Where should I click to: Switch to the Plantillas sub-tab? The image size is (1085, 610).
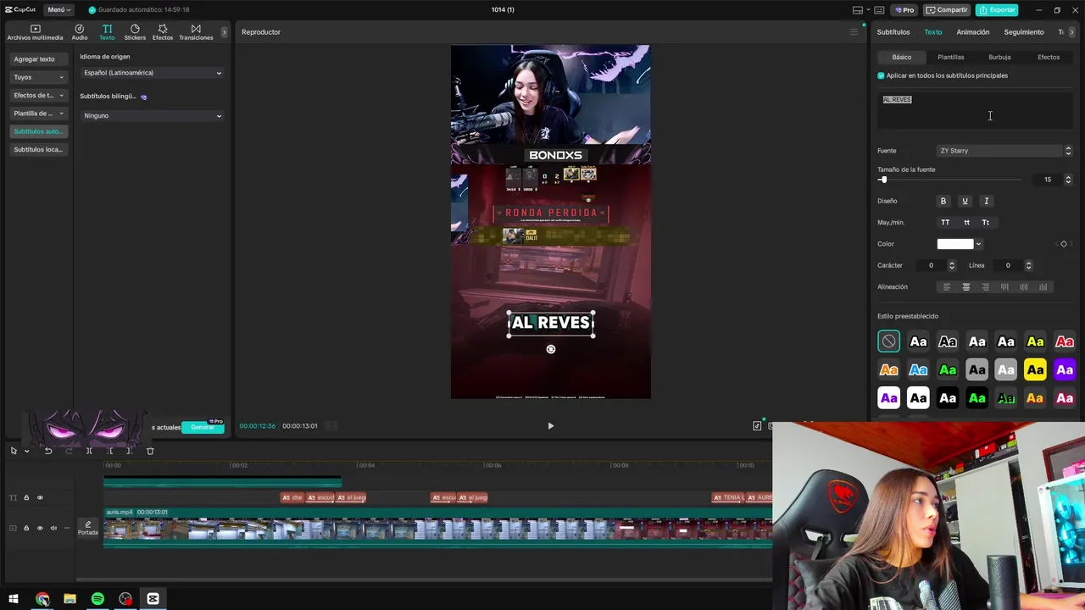950,58
